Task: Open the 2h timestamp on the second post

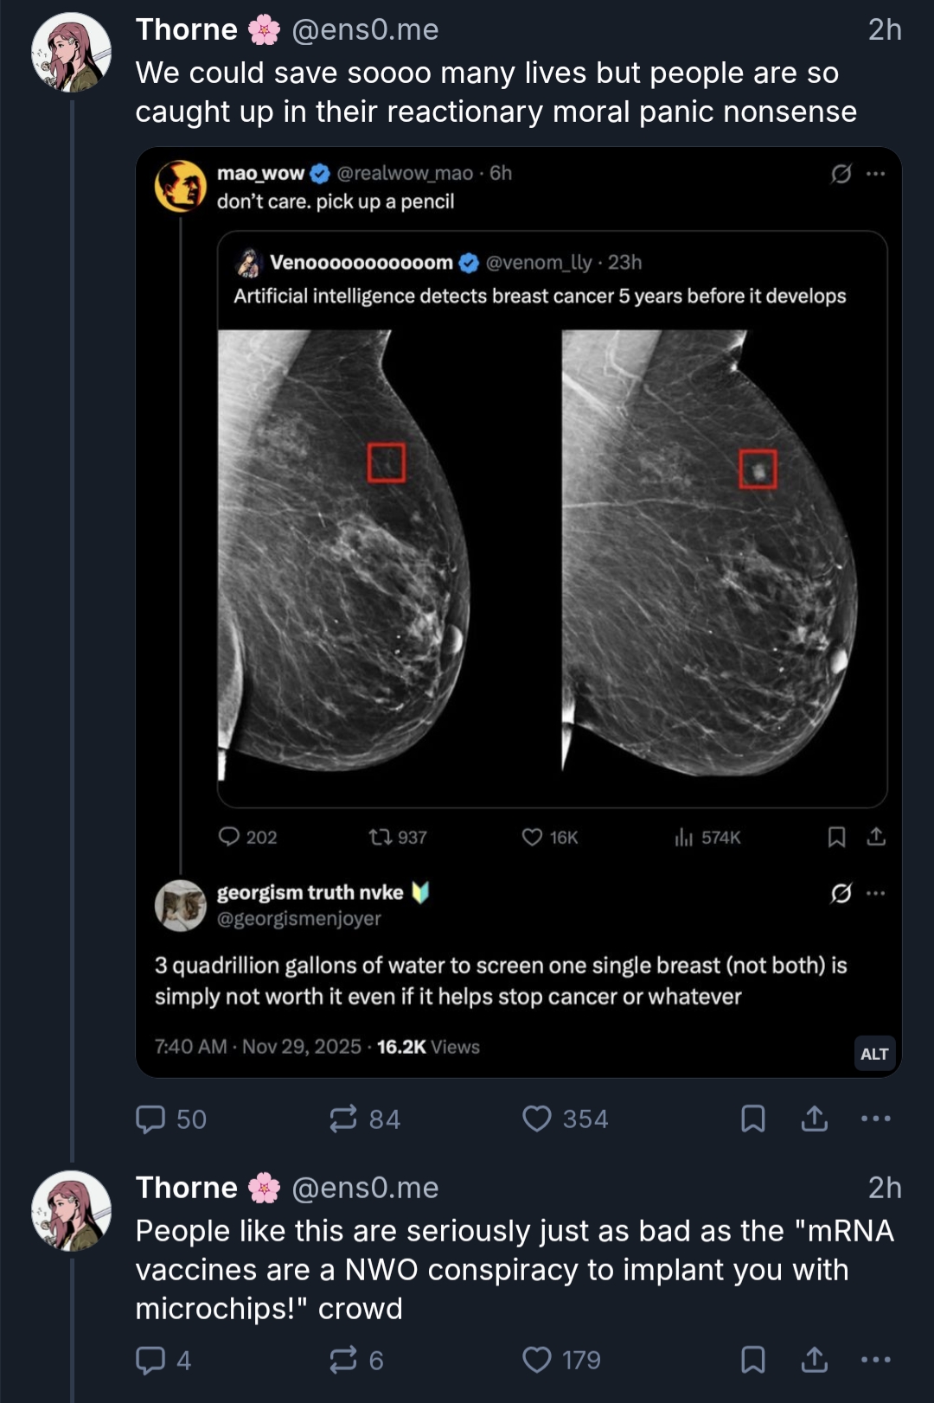Action: pos(885,1188)
